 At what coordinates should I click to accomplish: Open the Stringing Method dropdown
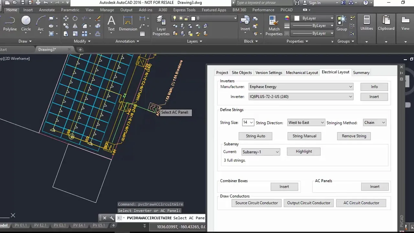click(375, 123)
